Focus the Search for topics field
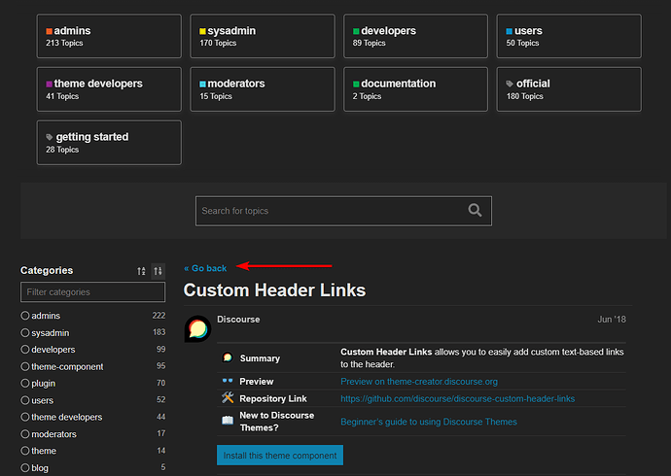Image resolution: width=671 pixels, height=476 pixels. pyautogui.click(x=343, y=211)
